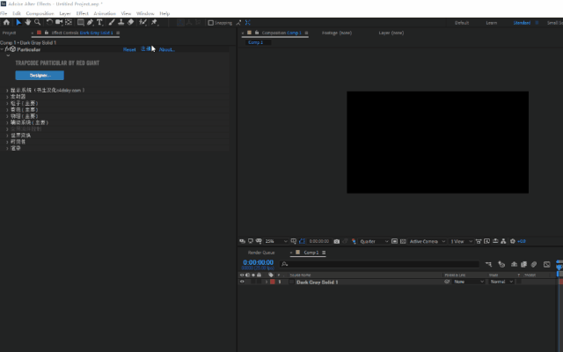Image resolution: width=563 pixels, height=352 pixels.
Task: Select the Unified Camera tool
Action: [x=59, y=22]
